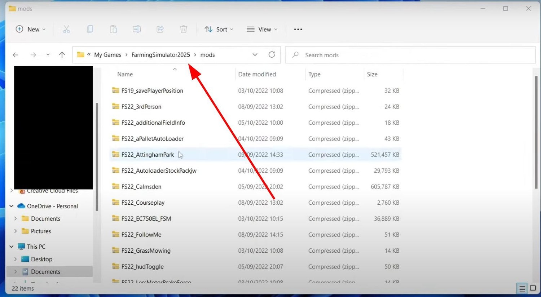Switch to large thumbnails view toggle
The width and height of the screenshot is (541, 297).
[x=533, y=288]
